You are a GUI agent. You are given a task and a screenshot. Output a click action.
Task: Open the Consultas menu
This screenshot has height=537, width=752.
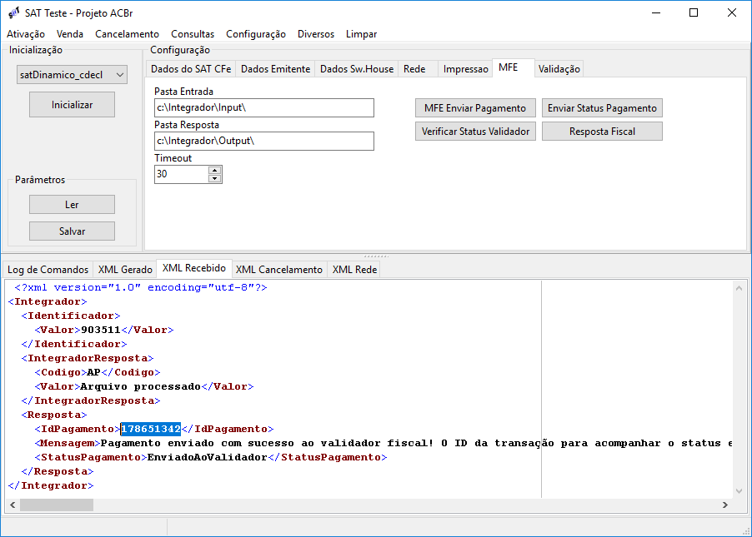(x=193, y=34)
